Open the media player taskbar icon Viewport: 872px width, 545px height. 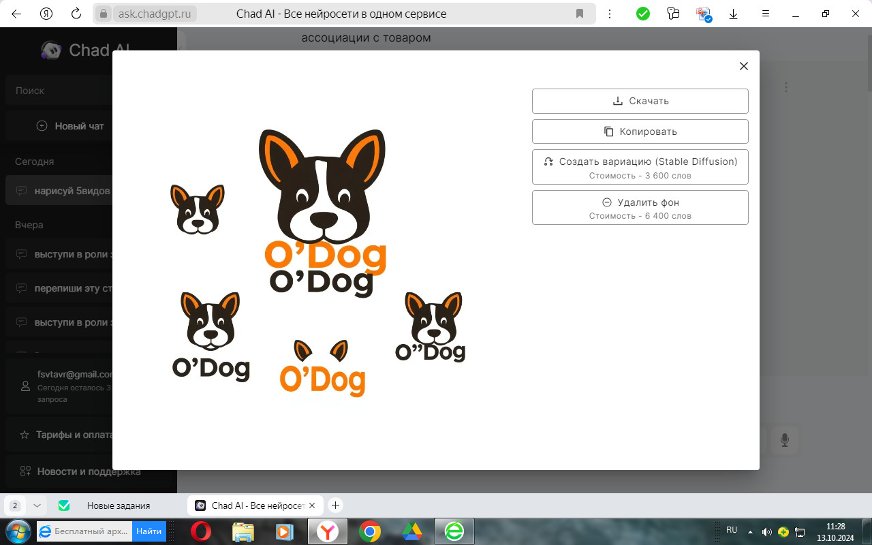click(285, 531)
